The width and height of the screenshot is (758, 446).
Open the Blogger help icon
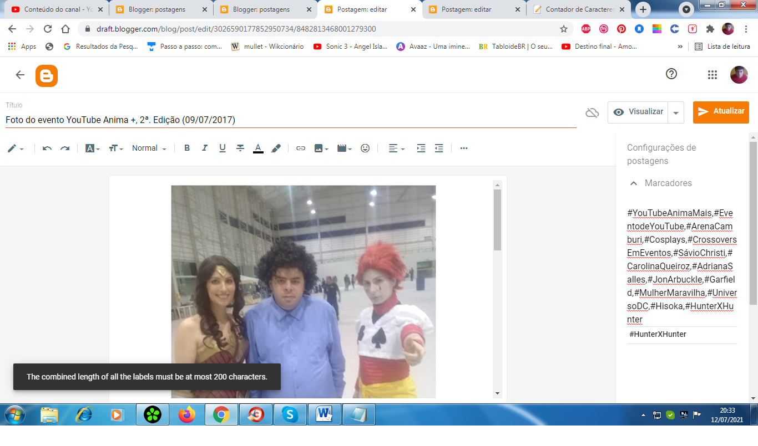671,74
